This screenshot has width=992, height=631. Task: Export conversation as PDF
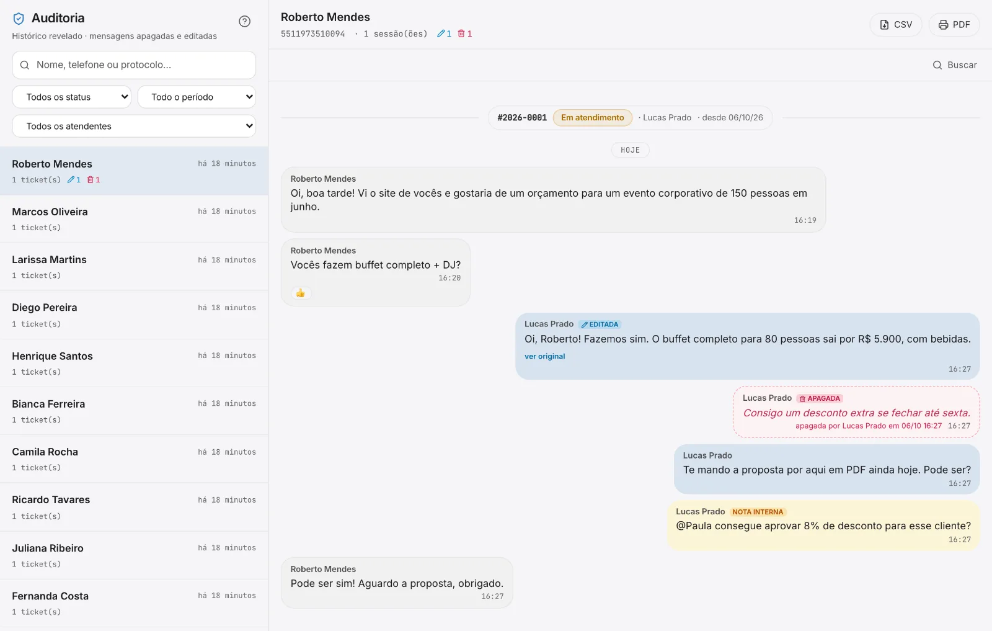(x=954, y=25)
